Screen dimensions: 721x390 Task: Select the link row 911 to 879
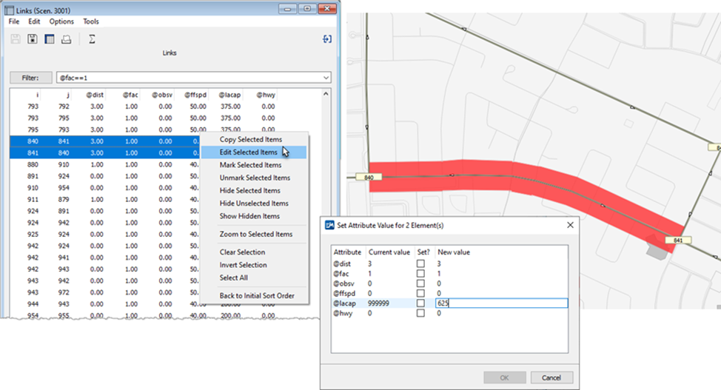105,199
